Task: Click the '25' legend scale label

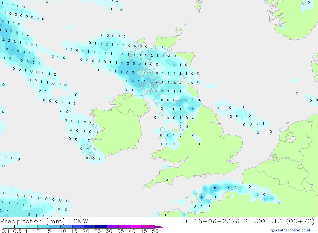Action: click(x=98, y=231)
